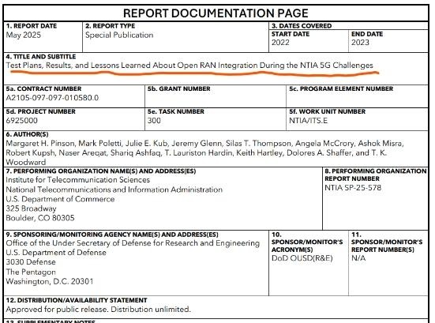
Task: Click the '1. REPORT DATE' label
Action: pos(32,26)
